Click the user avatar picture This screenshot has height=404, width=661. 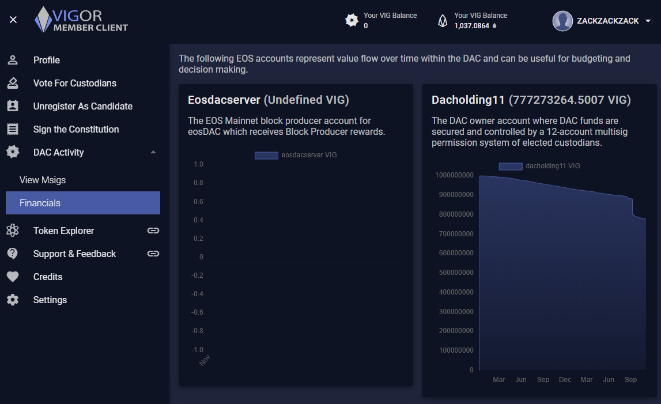pyautogui.click(x=562, y=21)
